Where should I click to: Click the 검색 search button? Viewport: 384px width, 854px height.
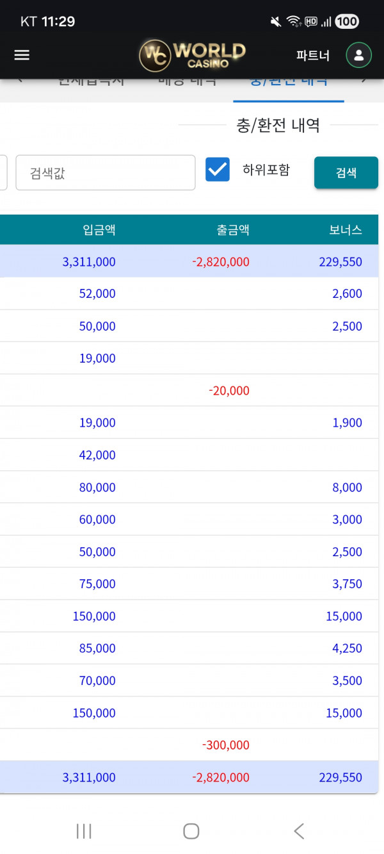[x=346, y=172]
